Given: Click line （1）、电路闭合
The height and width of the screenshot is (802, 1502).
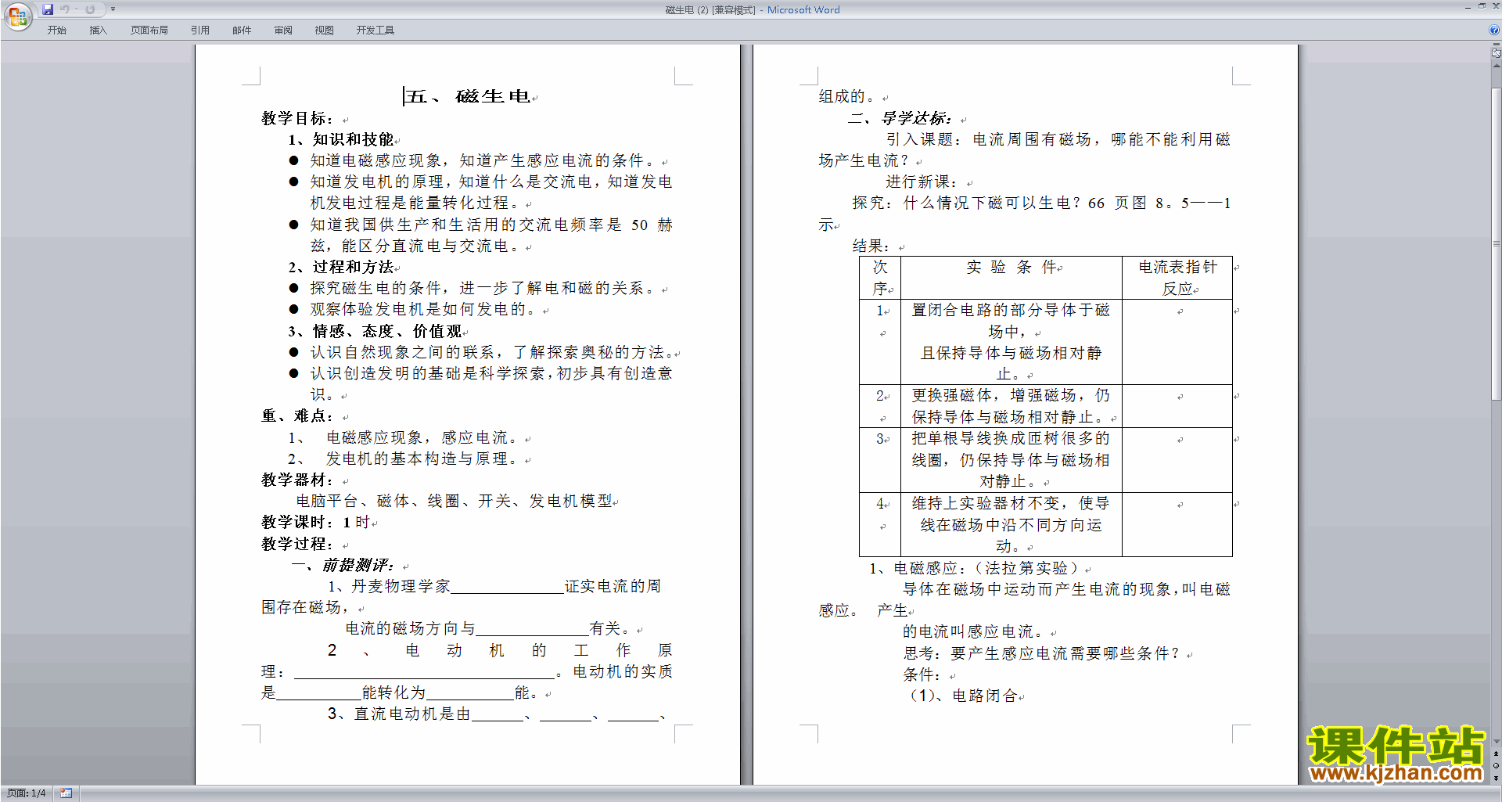Looking at the screenshot, I should point(961,696).
